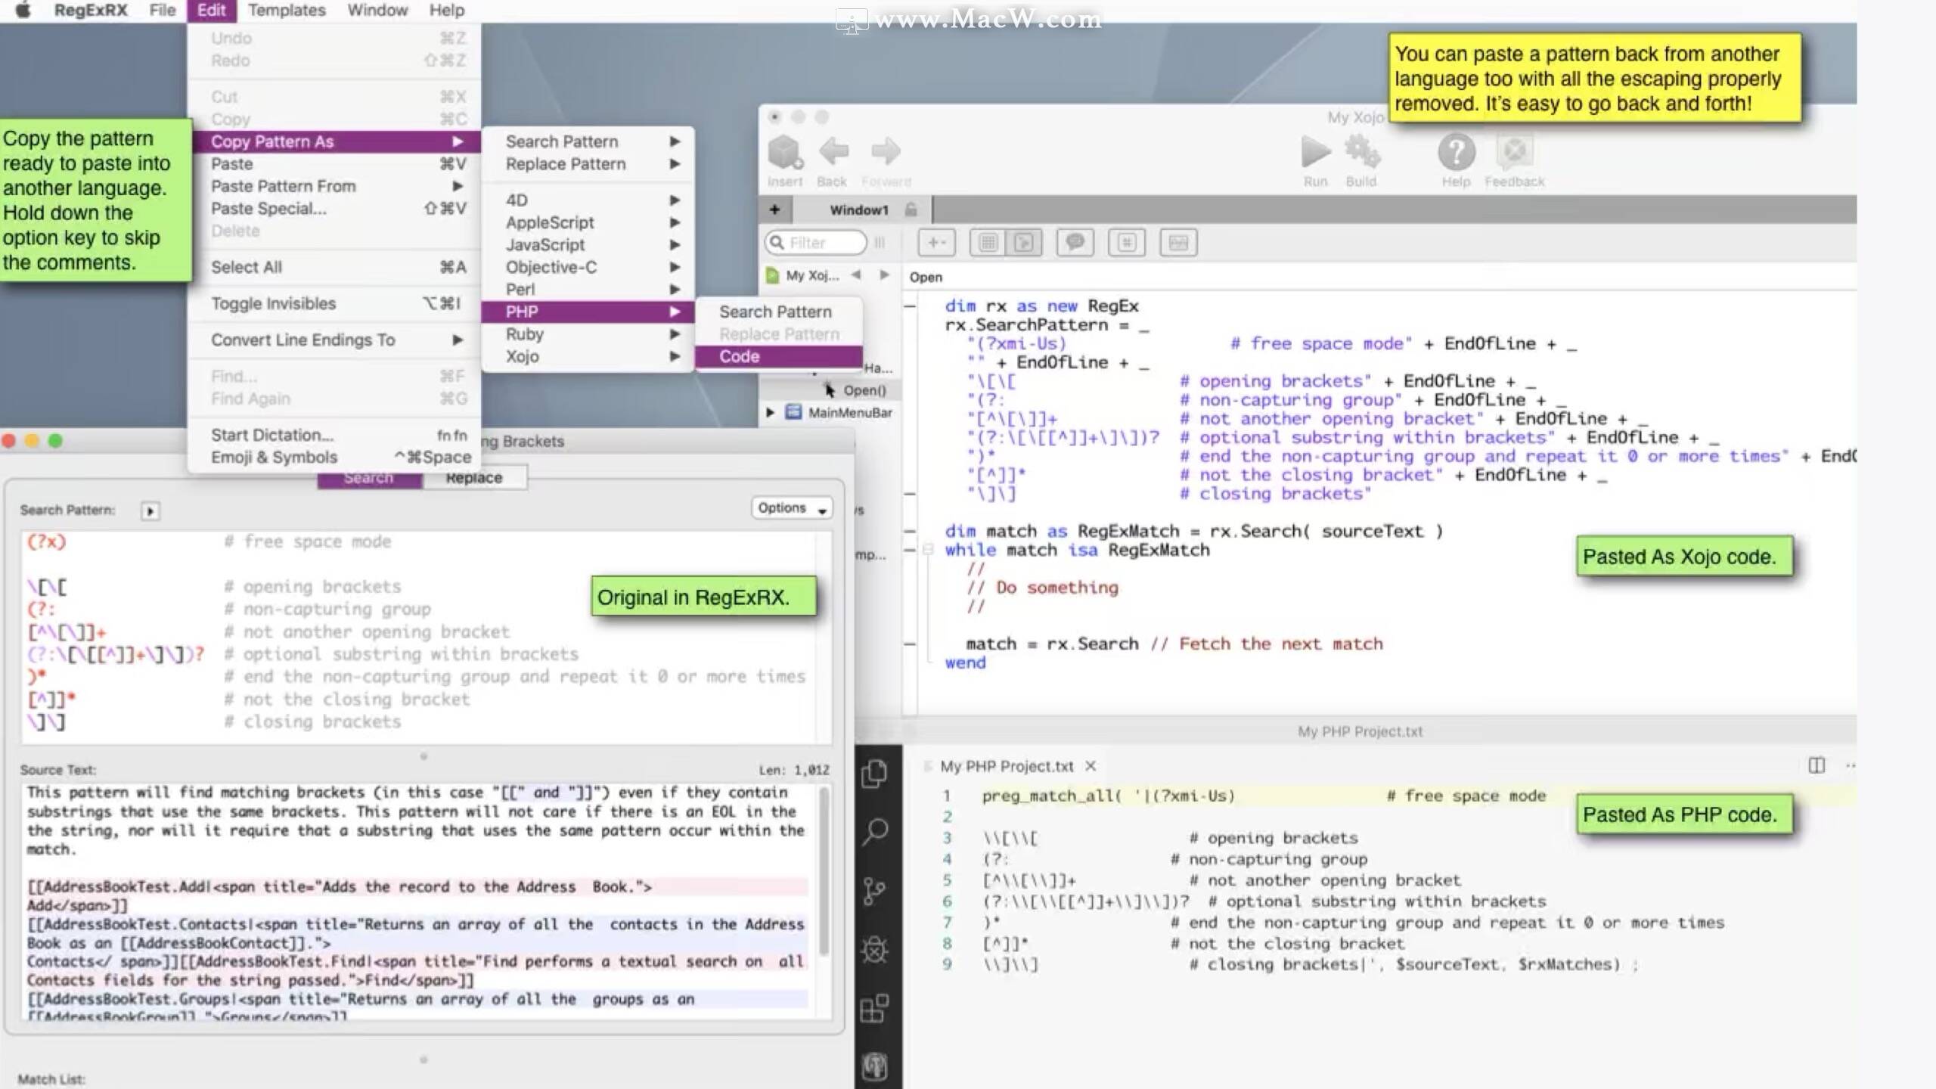The image size is (1936, 1089).
Task: Open the Templates menu in the menu bar
Action: pyautogui.click(x=287, y=11)
